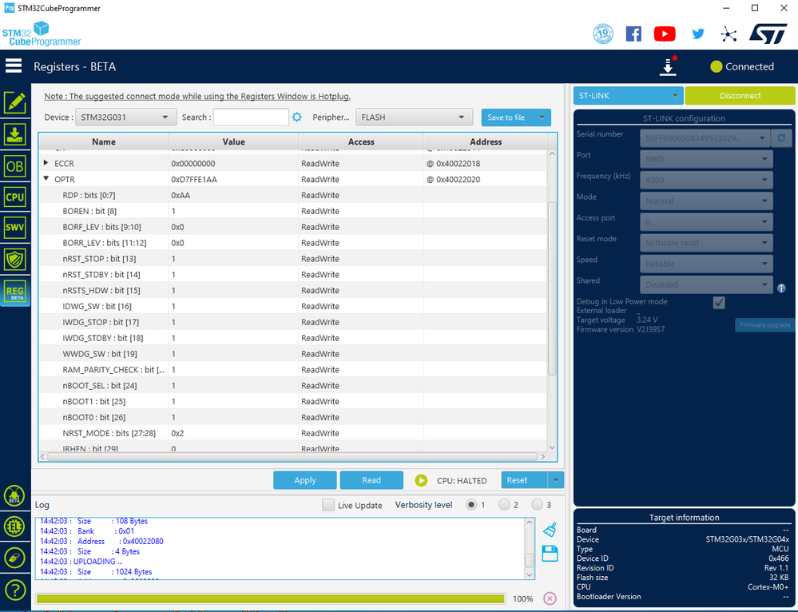
Task: Open ST Twitter icon
Action: point(698,34)
